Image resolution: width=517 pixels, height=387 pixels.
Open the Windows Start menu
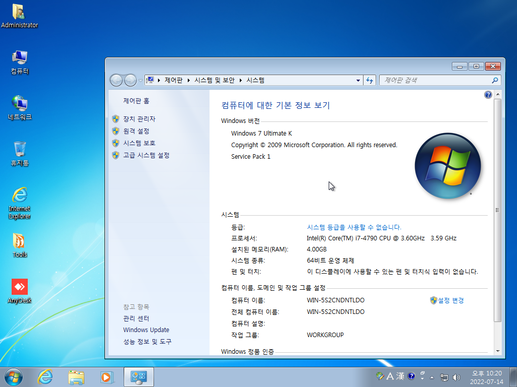[14, 377]
